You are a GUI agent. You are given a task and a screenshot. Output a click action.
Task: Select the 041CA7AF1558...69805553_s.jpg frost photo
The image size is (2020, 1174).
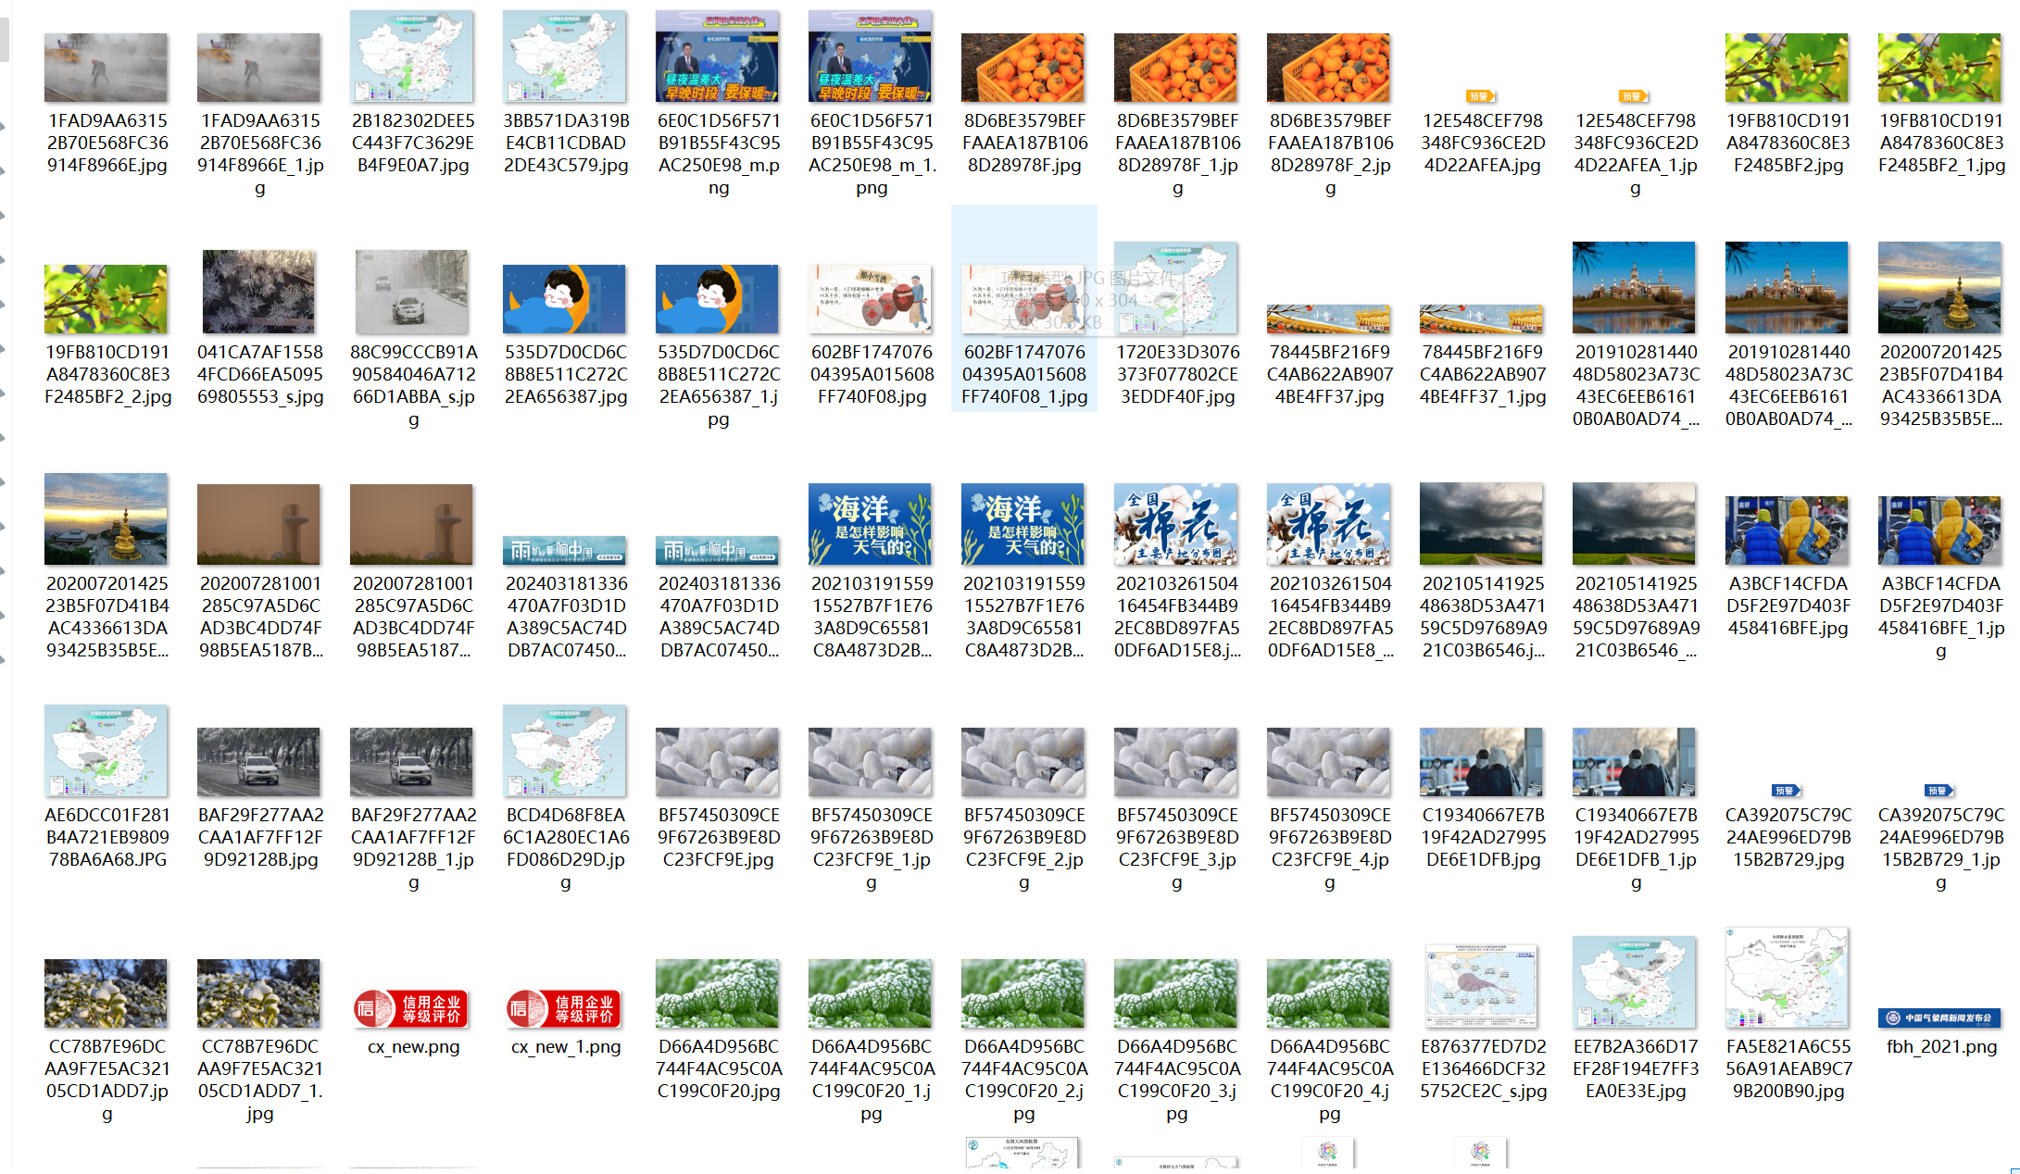pyautogui.click(x=258, y=292)
